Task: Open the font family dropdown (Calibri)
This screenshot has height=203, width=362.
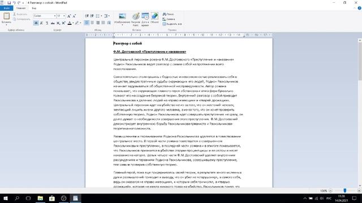Action: tap(55, 16)
